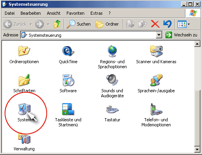The image size is (202, 155).
Task: Open Telefon- und Modemoptionen icon
Action: 156,109
